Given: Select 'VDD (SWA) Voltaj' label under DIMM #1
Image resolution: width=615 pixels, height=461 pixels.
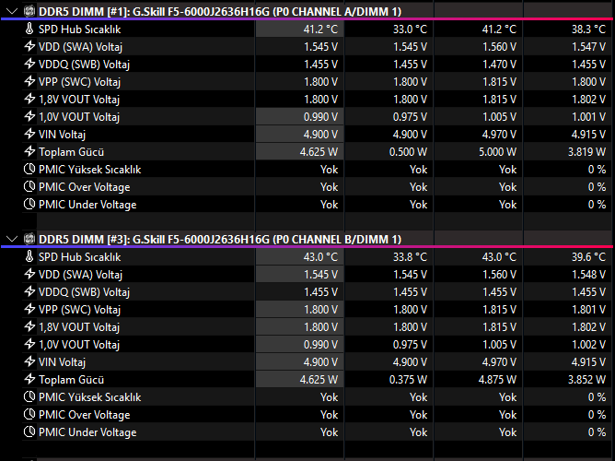Looking at the screenshot, I should coord(80,47).
